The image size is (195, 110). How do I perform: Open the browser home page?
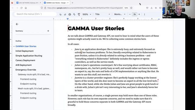point(26,8)
